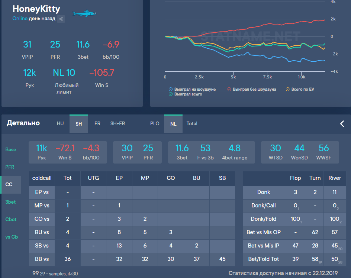This screenshot has height=278, width=351.
Task: Select the Total game tab
Action: [192, 124]
